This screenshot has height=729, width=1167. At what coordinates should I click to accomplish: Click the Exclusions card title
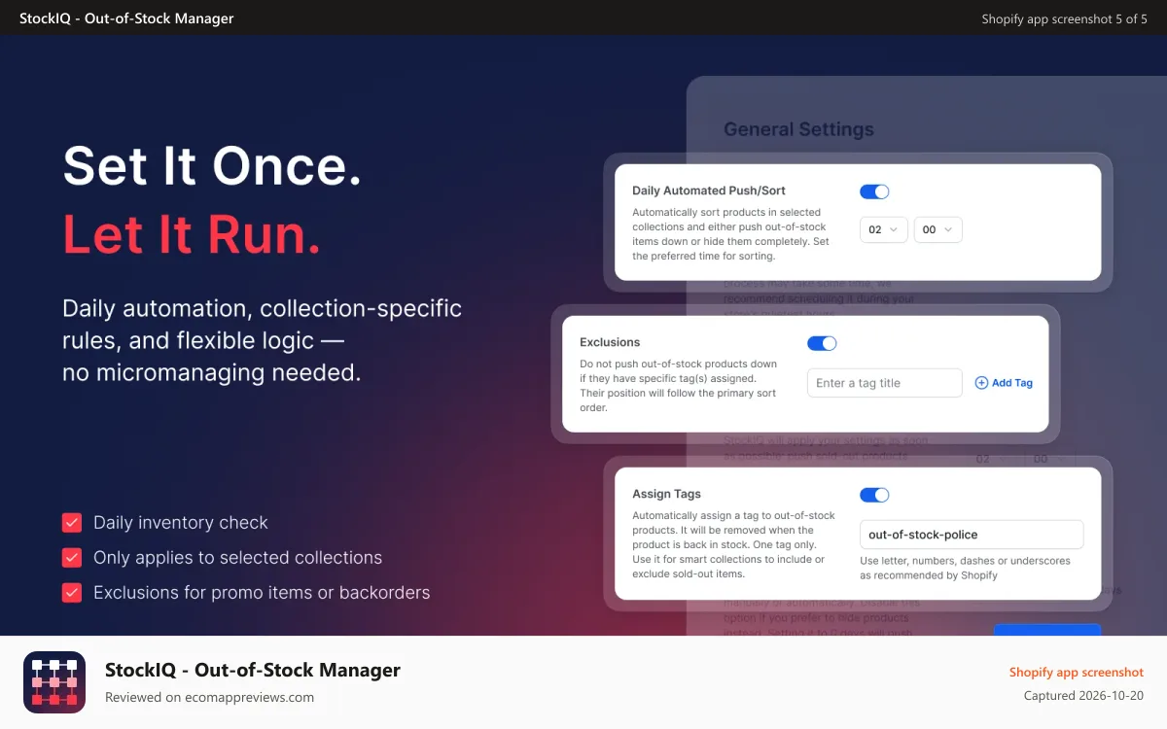pyautogui.click(x=610, y=342)
